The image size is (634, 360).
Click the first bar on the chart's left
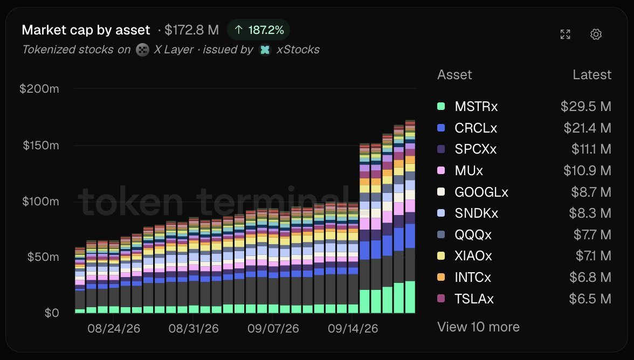point(80,280)
